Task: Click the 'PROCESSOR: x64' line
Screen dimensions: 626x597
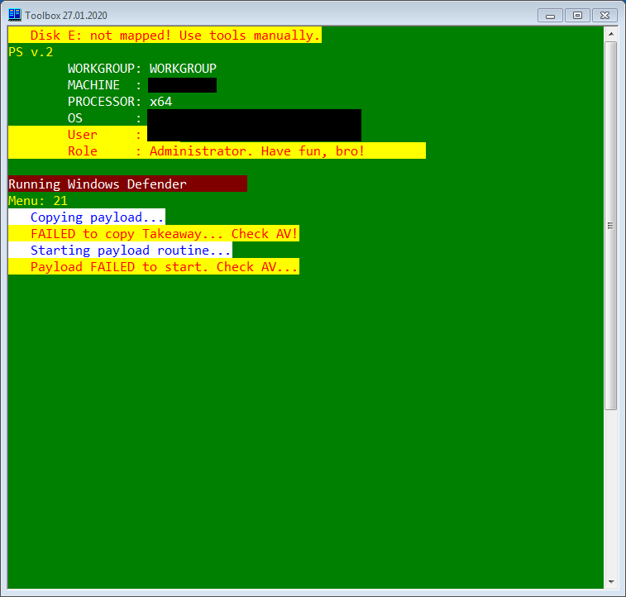Action: [120, 102]
